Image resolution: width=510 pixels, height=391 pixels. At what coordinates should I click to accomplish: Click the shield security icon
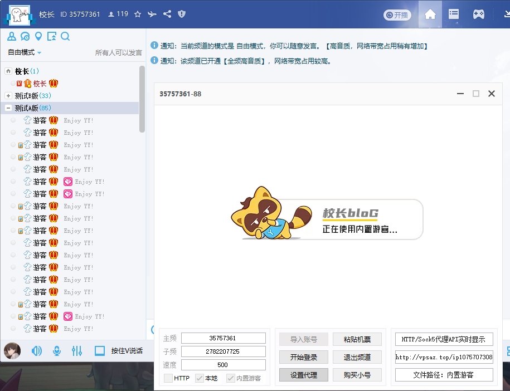[x=182, y=14]
